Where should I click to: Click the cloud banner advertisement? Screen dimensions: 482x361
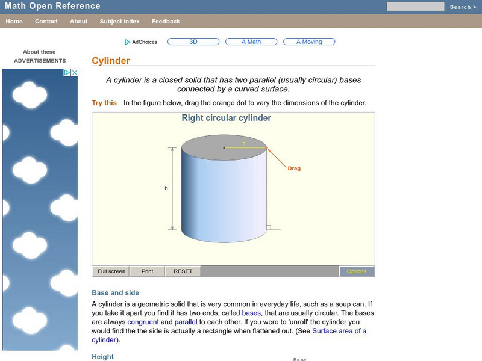(40, 209)
